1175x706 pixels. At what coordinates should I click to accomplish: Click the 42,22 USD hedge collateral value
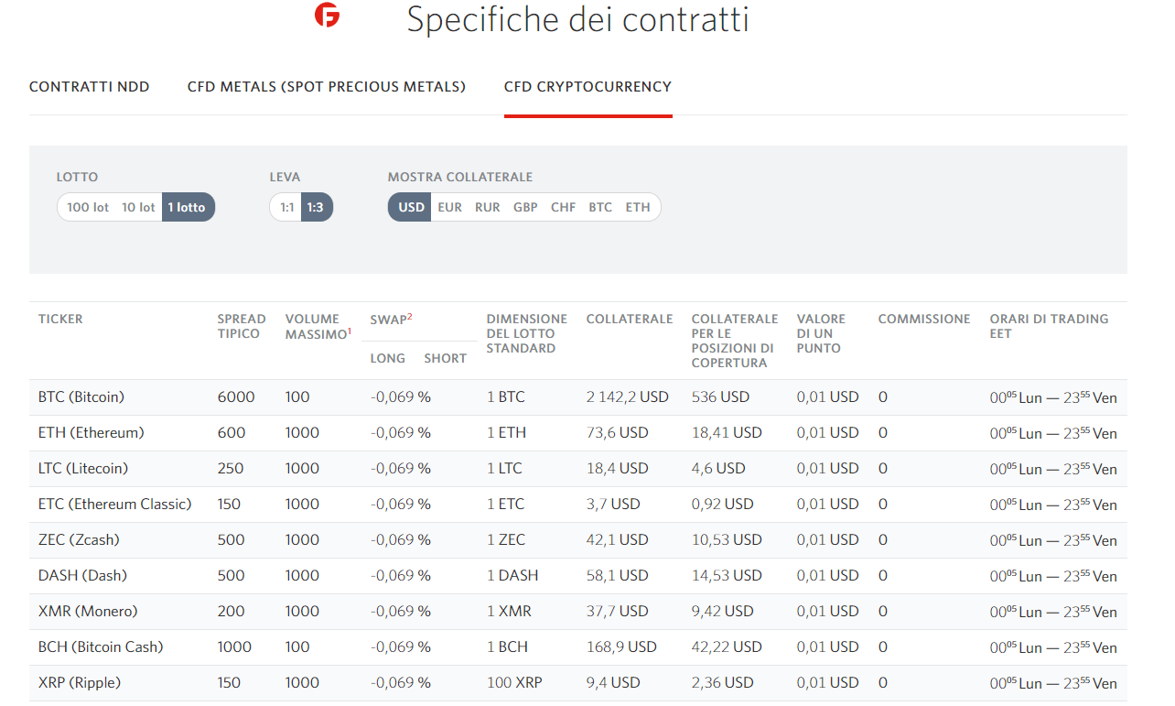[727, 646]
